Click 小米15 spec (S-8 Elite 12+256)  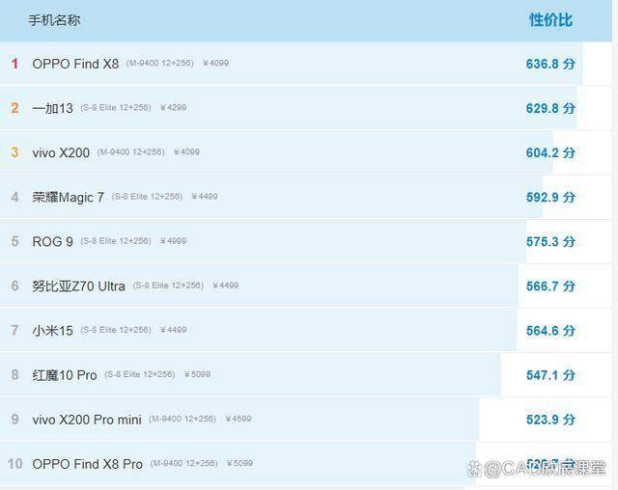point(116,330)
